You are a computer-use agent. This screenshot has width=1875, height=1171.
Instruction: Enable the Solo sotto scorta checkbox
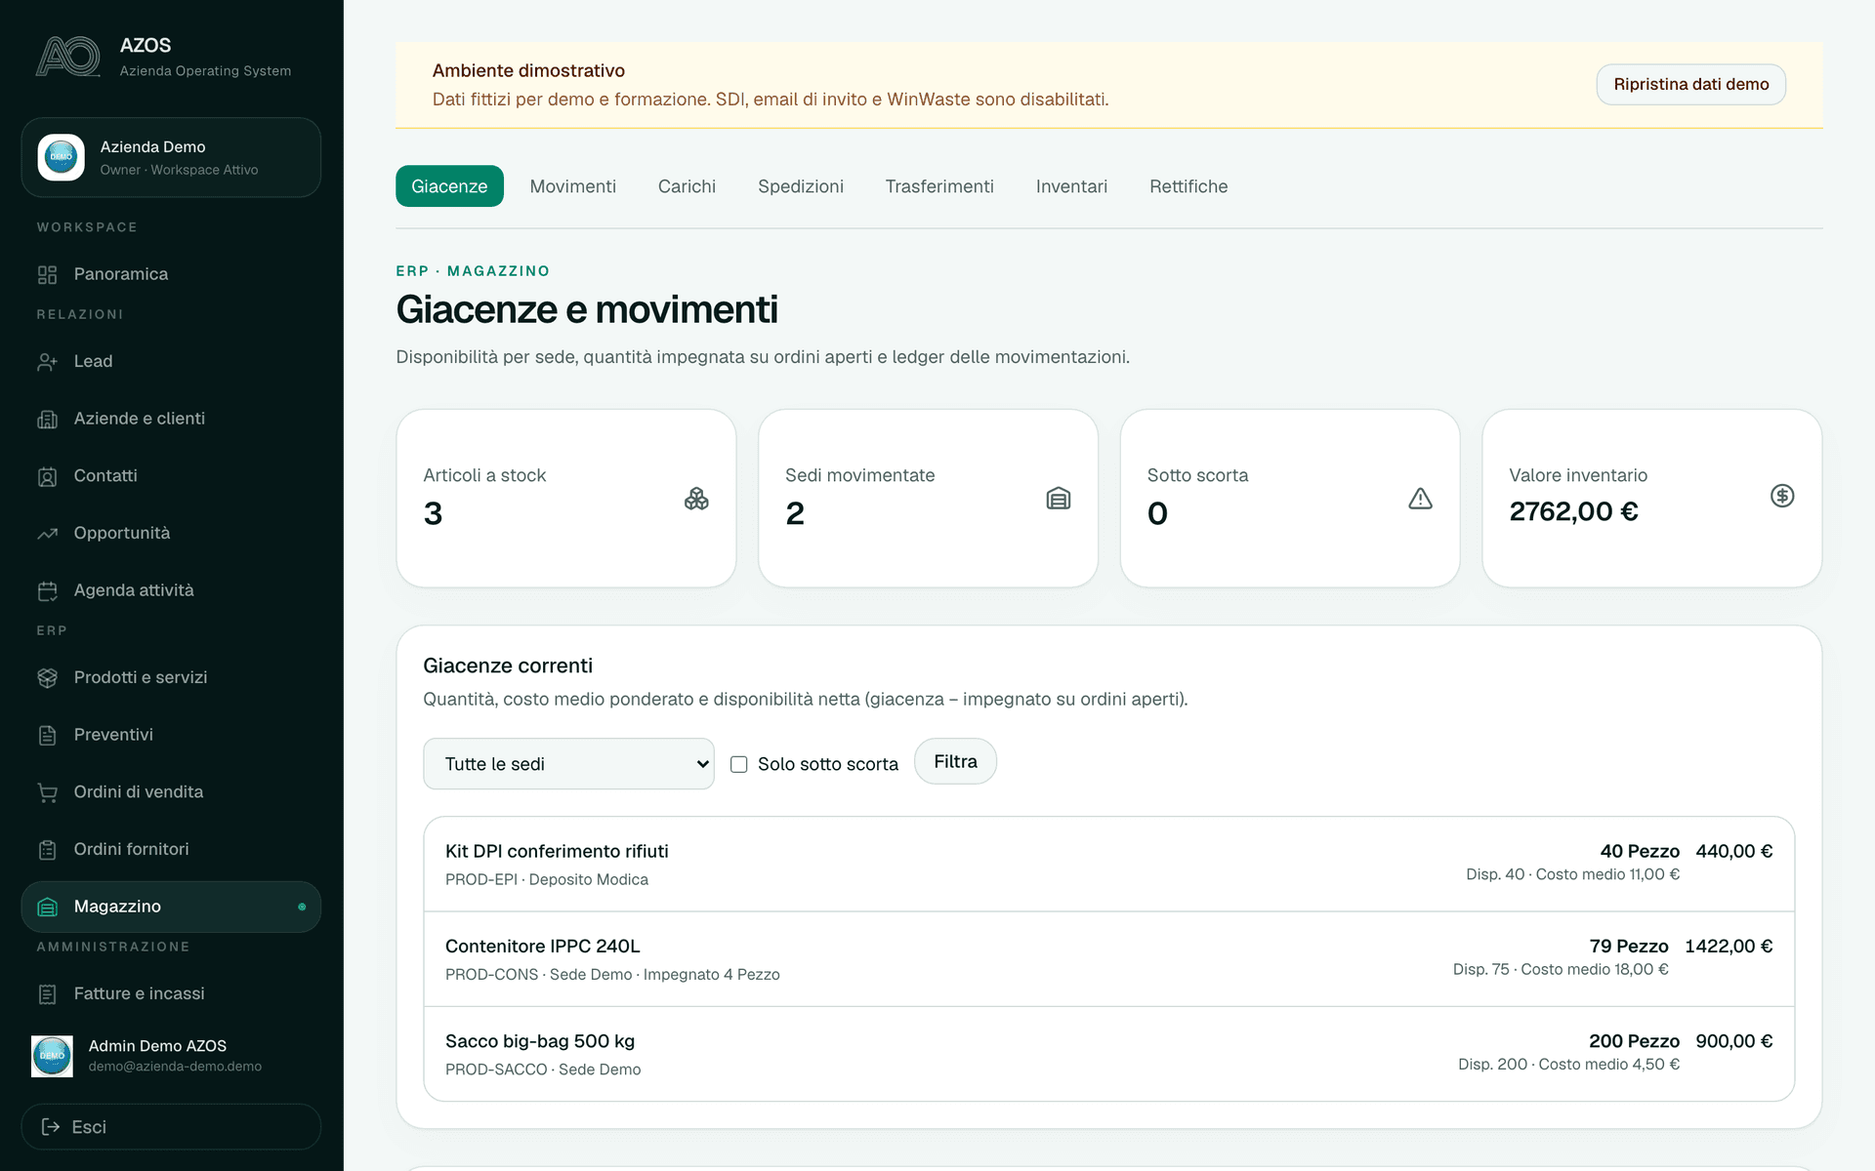739,764
